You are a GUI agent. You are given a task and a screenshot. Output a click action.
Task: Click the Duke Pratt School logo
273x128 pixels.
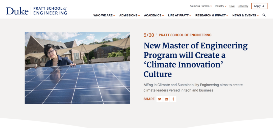[x=37, y=11]
